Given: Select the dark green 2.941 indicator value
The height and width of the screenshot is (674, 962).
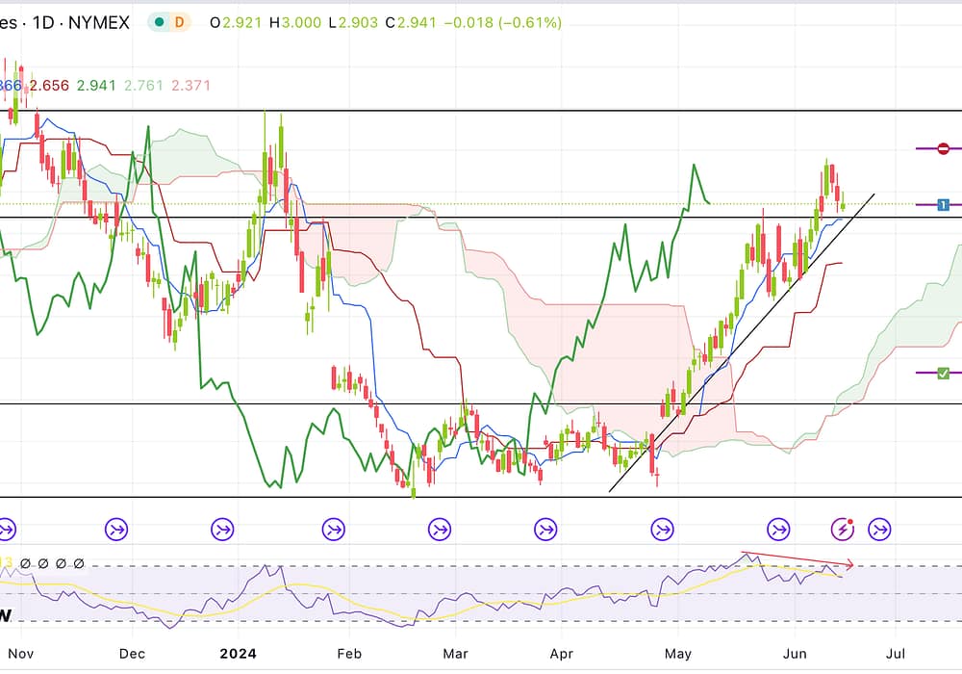Looking at the screenshot, I should pyautogui.click(x=96, y=86).
